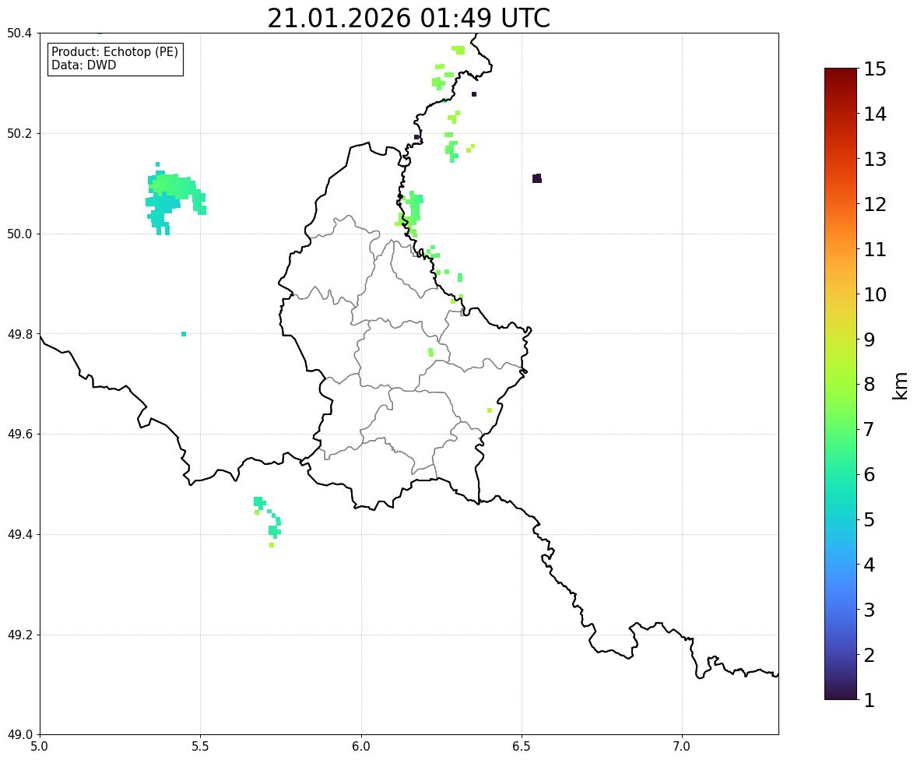Click the 'Product: Echotop (PE)' label
The width and height of the screenshot is (917, 760).
coord(114,51)
